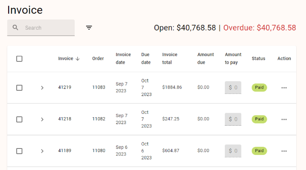Screen dimensions: 306x170
Task: Click invoice number 41218
Action: click(64, 119)
